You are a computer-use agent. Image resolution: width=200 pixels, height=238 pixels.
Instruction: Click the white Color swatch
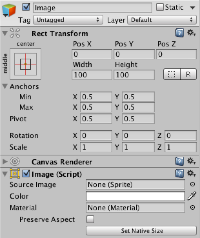(135, 196)
